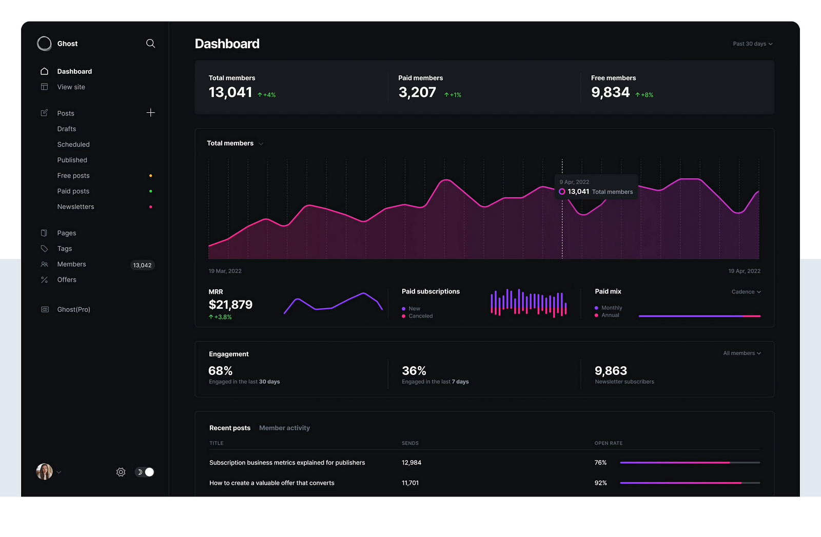Open the Cadence dropdown in Paid mix
821x537 pixels.
746,292
